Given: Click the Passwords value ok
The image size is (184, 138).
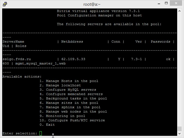Looking at the screenshot, I should (x=168, y=59).
